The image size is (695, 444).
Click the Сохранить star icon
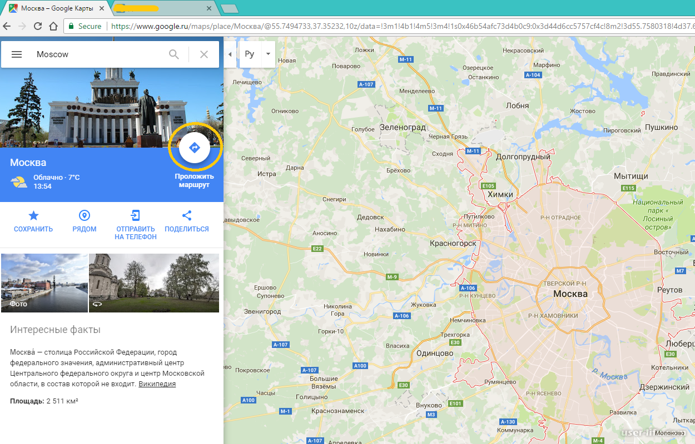pos(33,215)
